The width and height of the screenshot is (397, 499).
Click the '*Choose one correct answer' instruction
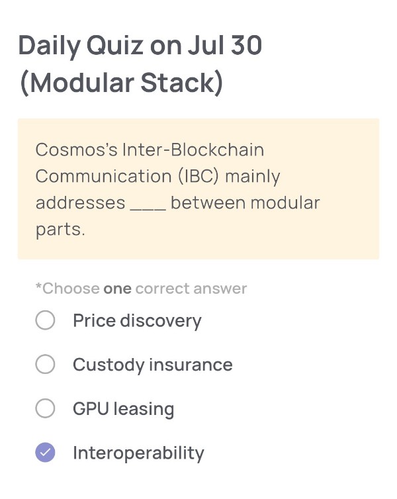point(141,289)
